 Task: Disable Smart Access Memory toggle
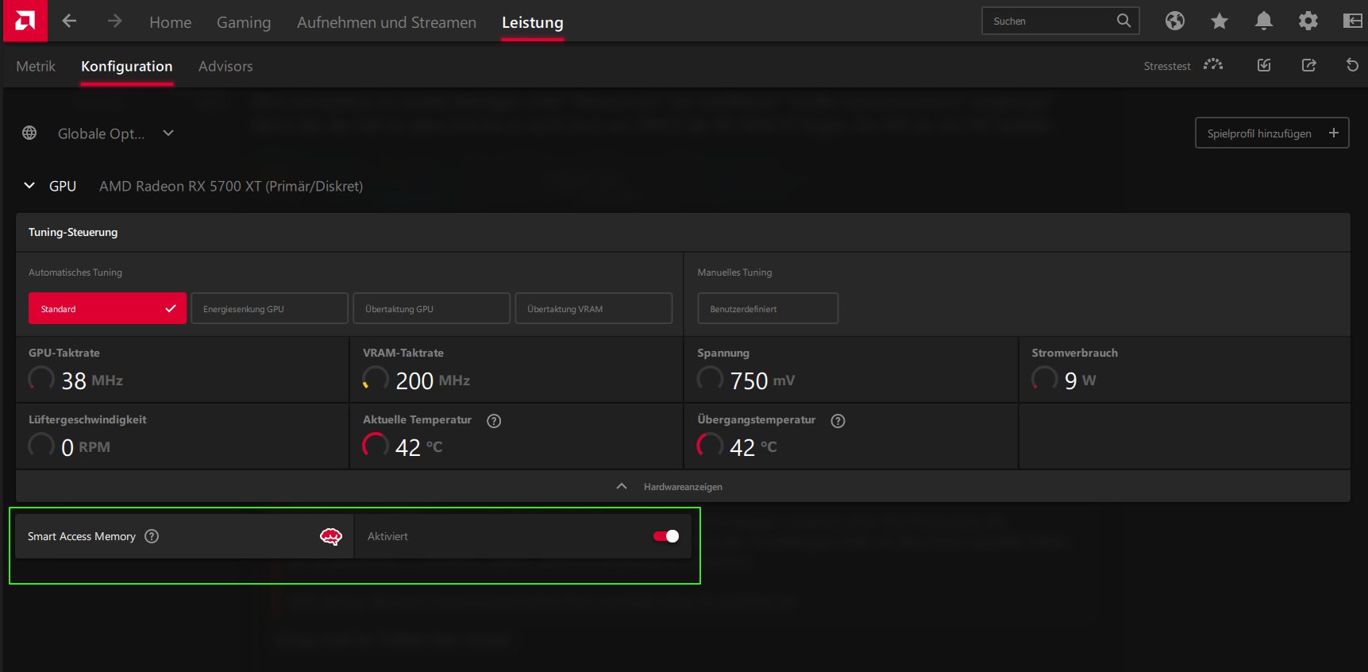point(666,536)
